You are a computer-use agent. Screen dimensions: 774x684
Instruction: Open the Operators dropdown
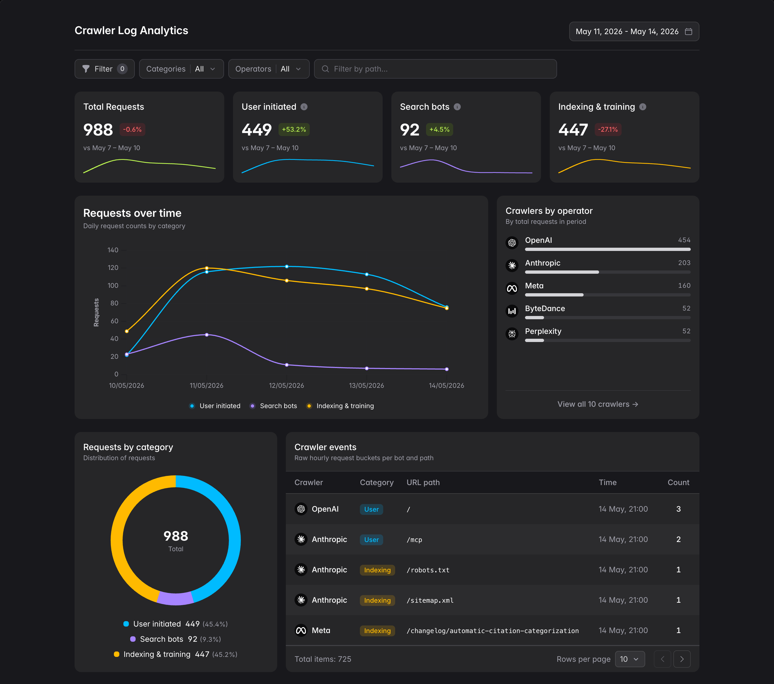[269, 69]
